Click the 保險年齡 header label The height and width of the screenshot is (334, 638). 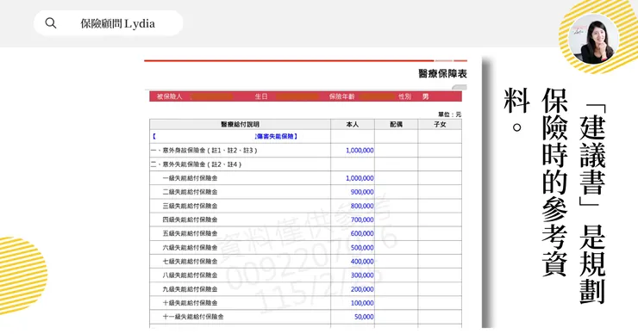click(x=341, y=96)
